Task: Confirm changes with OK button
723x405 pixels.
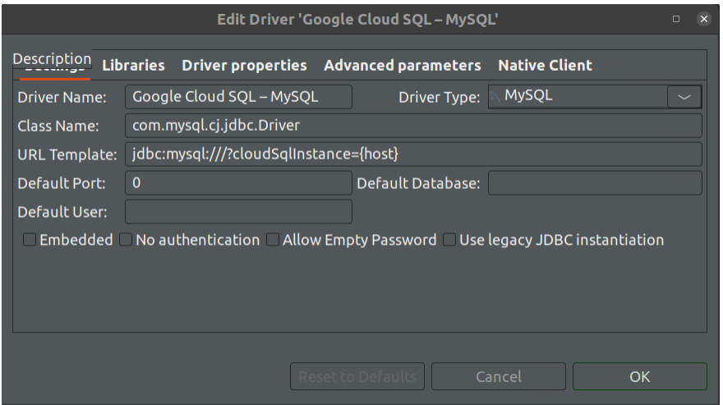Action: click(639, 376)
